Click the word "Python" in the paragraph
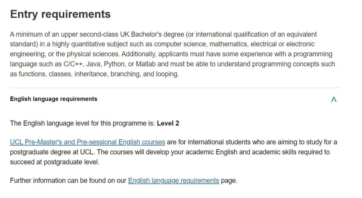This screenshot has height=198, width=362. pos(114,64)
